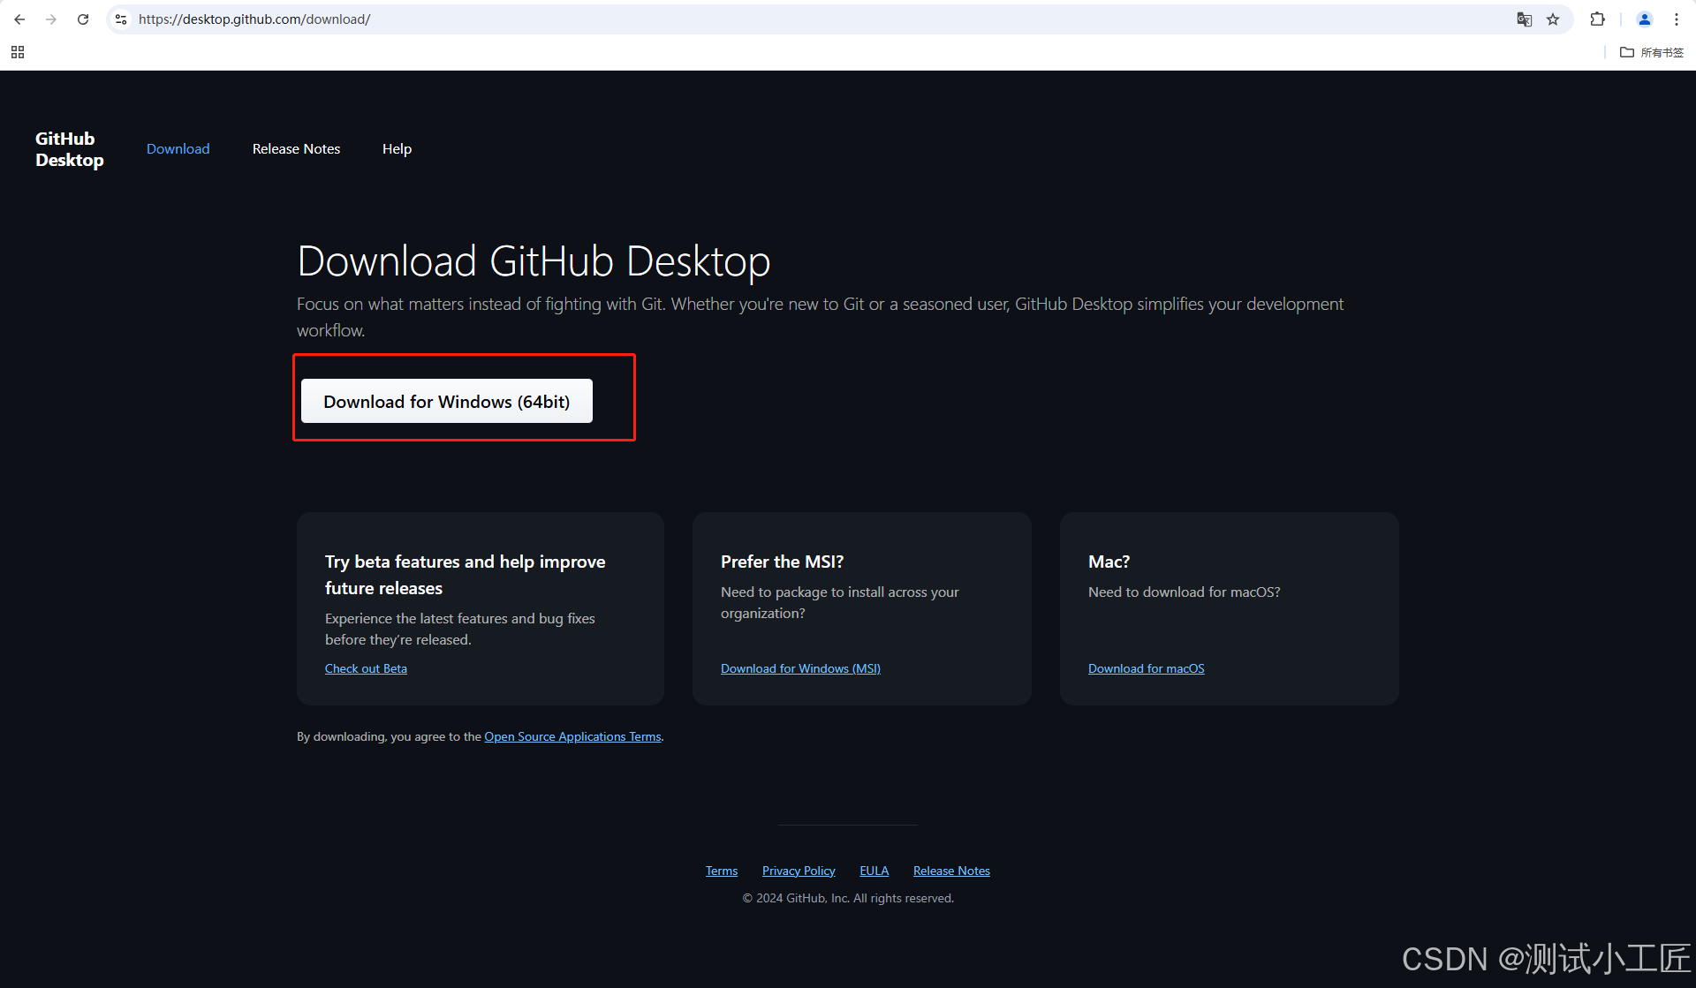Open the Check out Beta link

366,668
